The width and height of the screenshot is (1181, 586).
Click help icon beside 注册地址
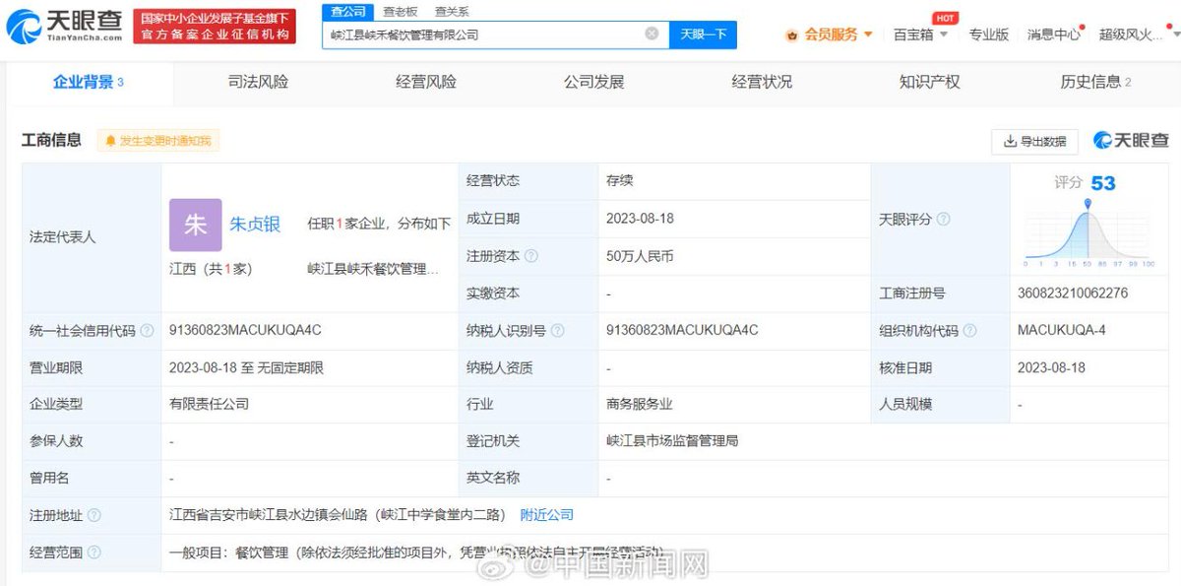[93, 515]
